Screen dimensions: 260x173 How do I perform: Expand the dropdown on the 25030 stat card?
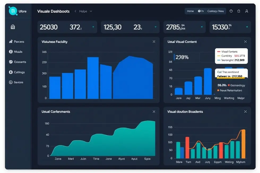(x=93, y=27)
